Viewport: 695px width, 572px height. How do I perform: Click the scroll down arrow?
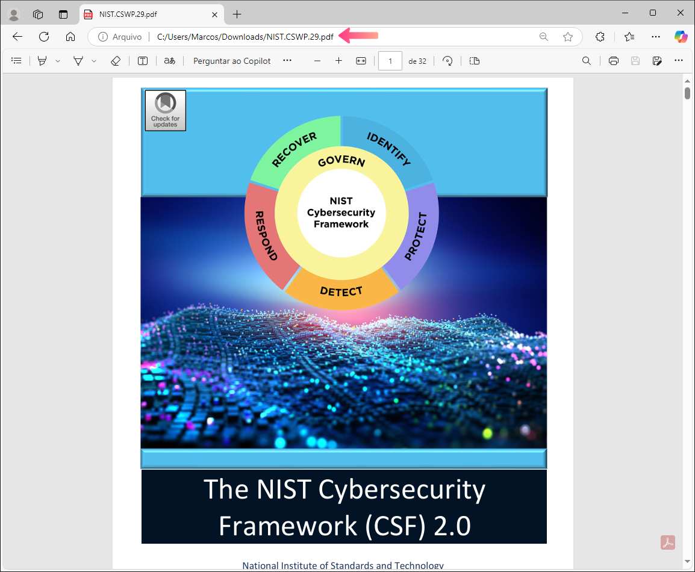coord(687,561)
